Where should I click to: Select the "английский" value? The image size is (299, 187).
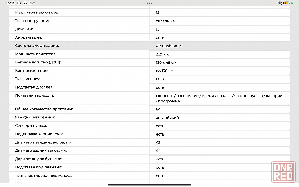tap(167, 118)
